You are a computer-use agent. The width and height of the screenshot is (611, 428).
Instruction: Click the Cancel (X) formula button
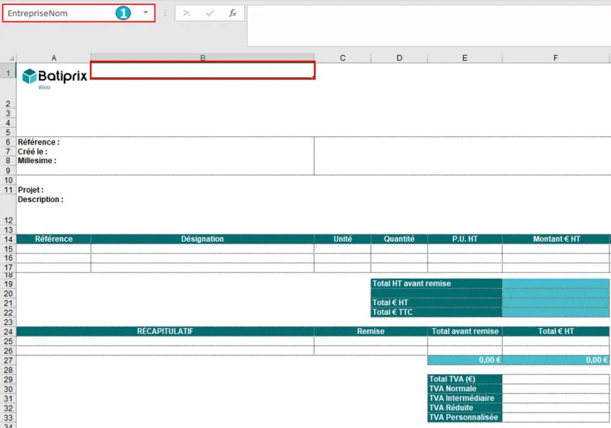point(187,13)
